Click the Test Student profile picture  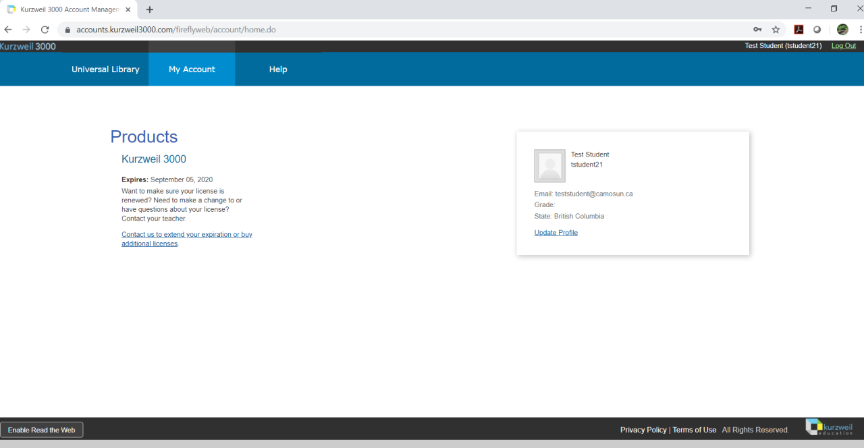549,166
